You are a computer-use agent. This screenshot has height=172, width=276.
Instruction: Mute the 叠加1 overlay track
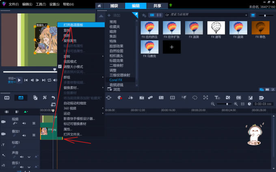click(x=24, y=135)
